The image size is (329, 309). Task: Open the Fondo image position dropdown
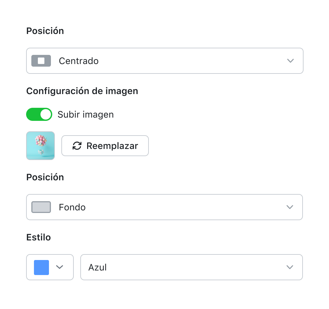[164, 207]
